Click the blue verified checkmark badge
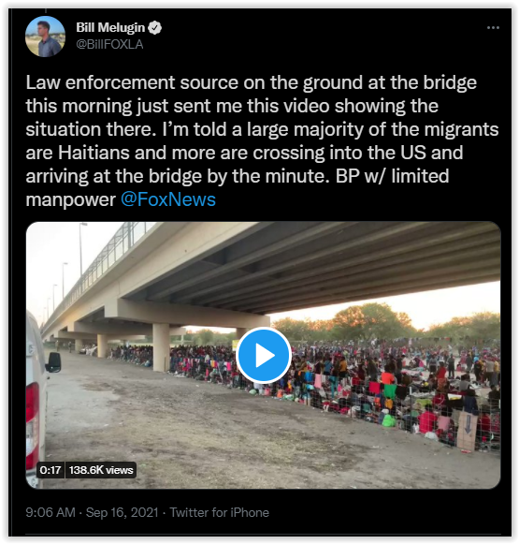Screen dimensions: 519x544 pos(154,28)
